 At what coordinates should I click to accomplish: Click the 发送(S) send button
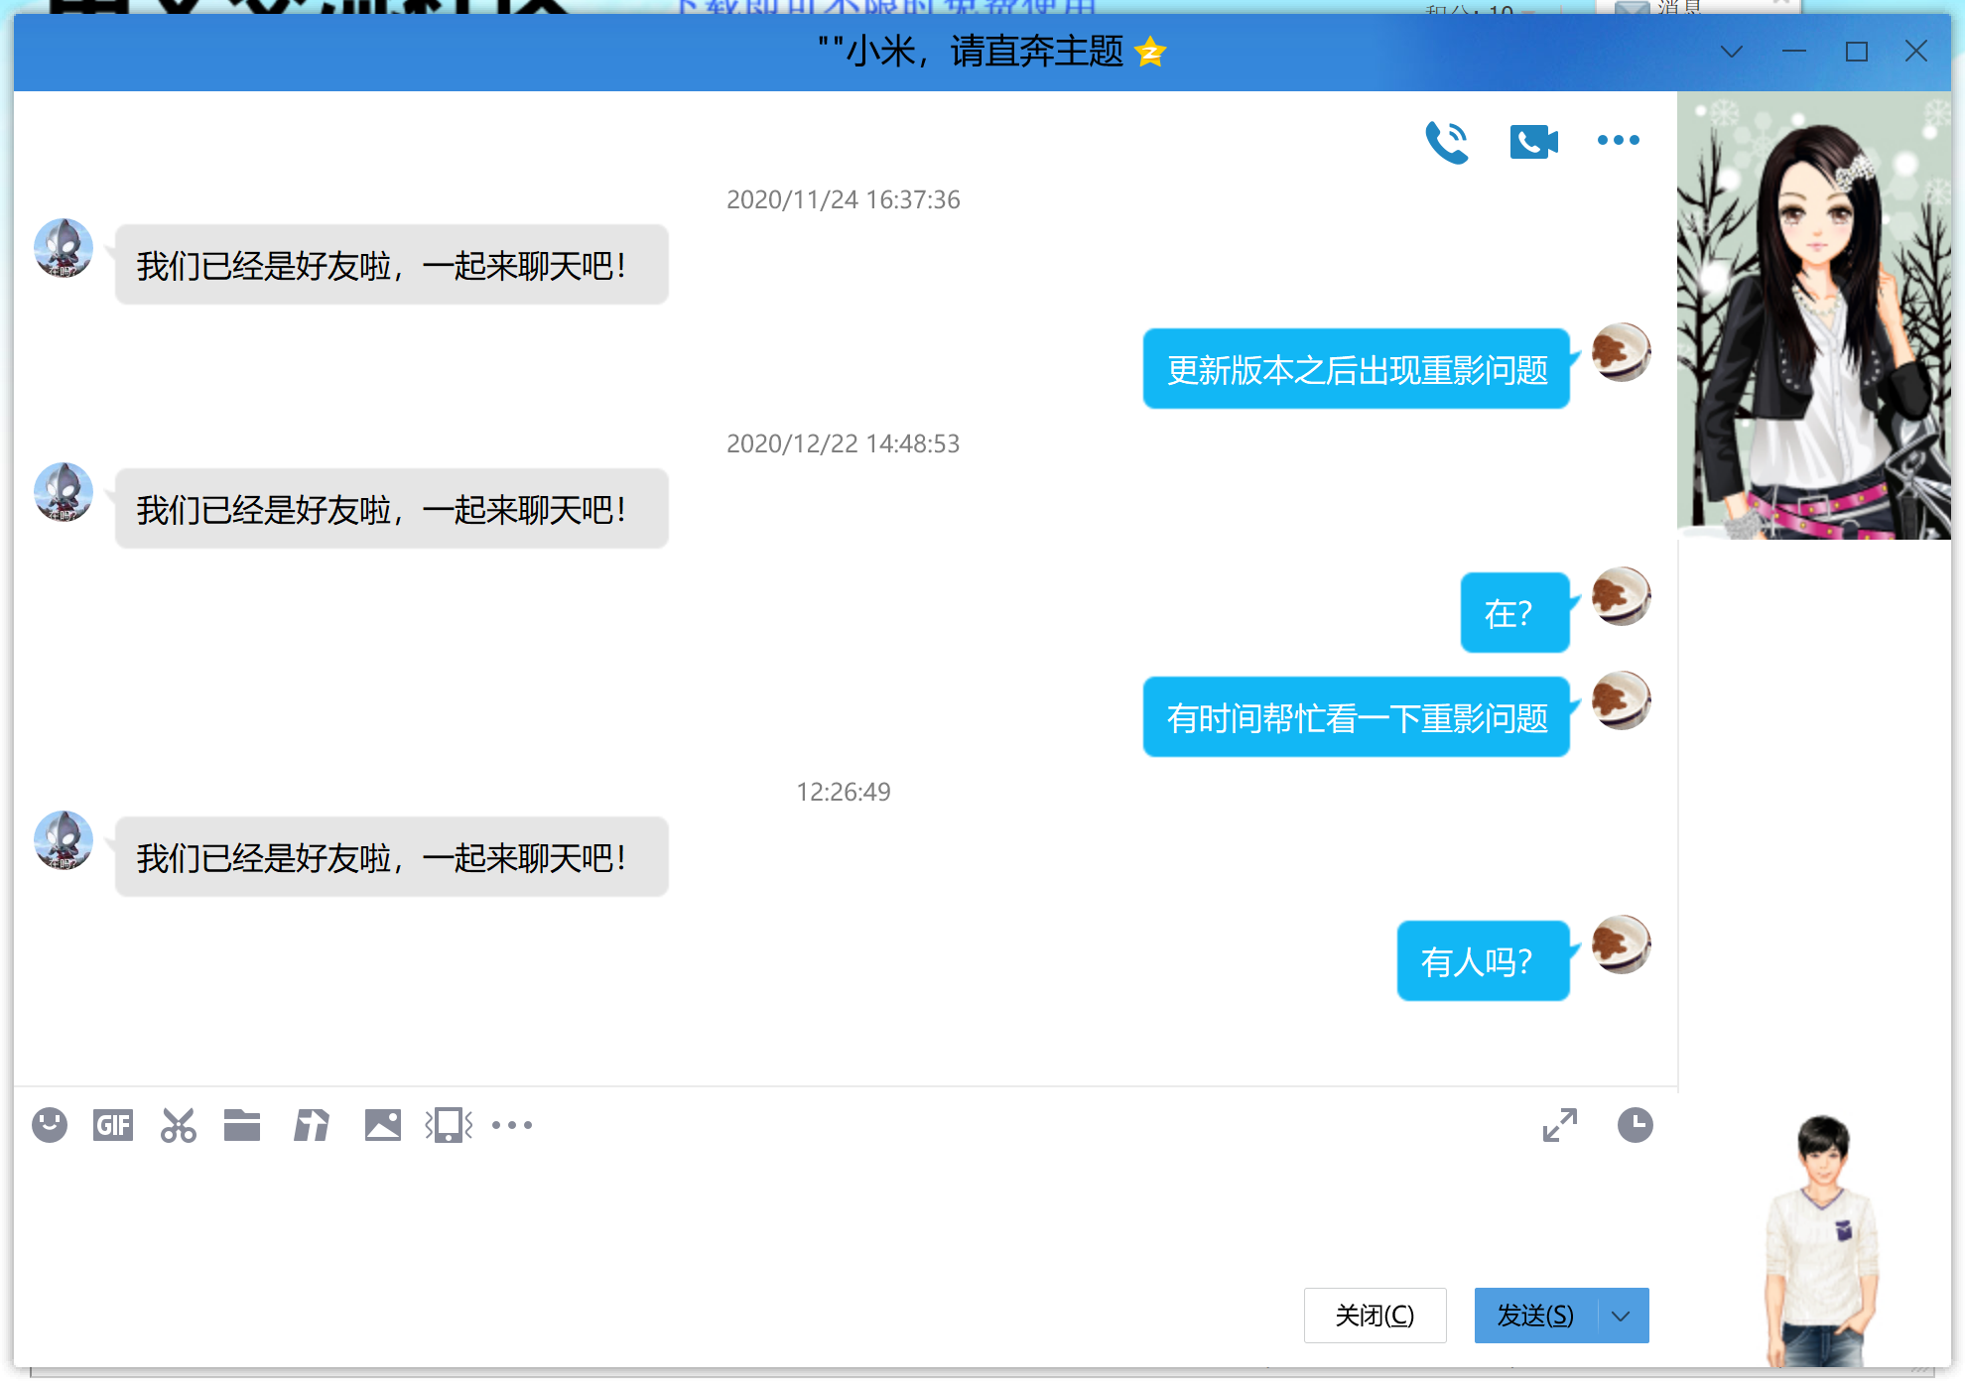point(1534,1316)
